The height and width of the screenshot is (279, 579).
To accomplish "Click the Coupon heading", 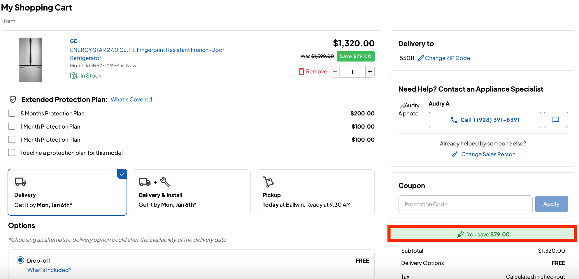I will click(412, 186).
